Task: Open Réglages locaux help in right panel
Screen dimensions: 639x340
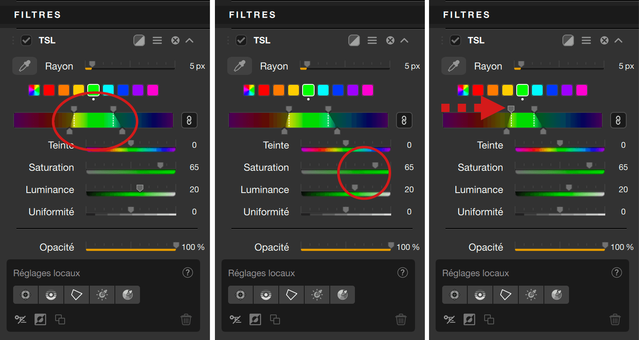Action: point(617,272)
